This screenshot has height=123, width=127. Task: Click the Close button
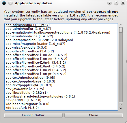click(94, 115)
